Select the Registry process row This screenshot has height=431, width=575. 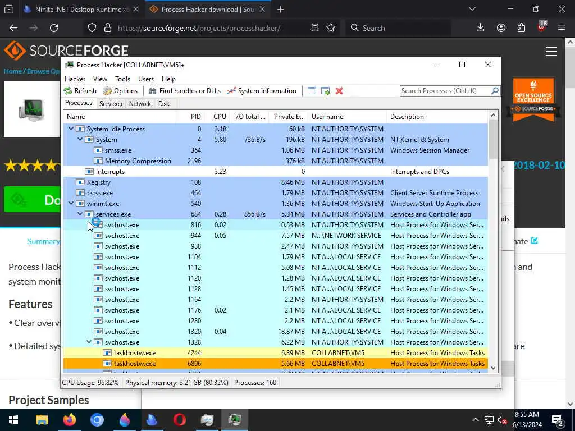[275, 182]
